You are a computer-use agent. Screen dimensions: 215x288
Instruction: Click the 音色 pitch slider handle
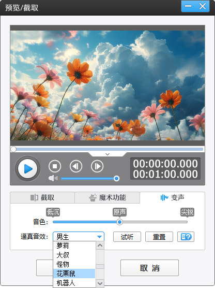[120, 222]
